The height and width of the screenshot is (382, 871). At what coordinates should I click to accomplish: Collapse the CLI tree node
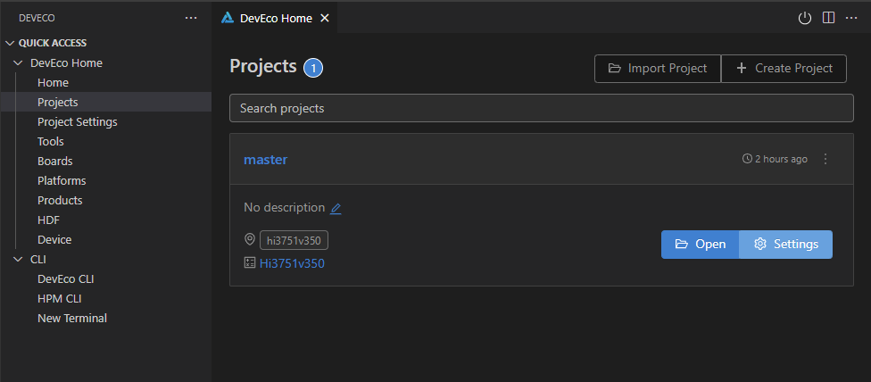click(x=20, y=260)
